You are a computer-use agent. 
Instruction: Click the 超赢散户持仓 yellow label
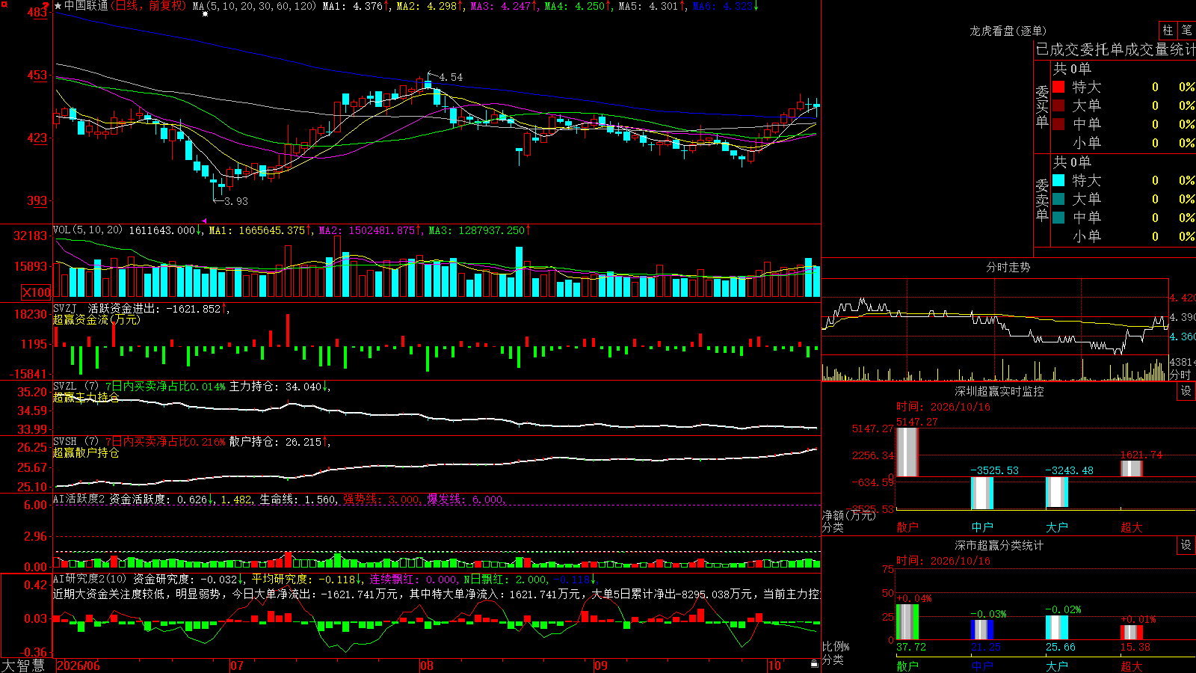tap(86, 452)
